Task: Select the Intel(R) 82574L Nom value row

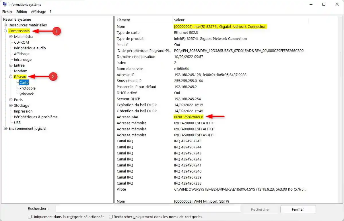Action: click(220, 27)
